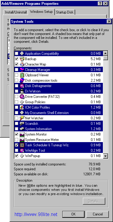Check the Clipboard Viewer checkbox
The height and width of the screenshot is (222, 113).
tap(16, 75)
